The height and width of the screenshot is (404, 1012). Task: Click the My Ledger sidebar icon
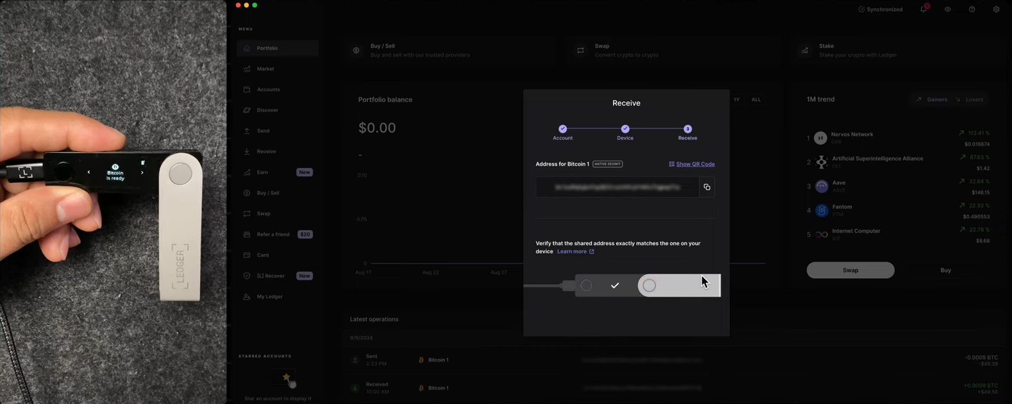point(247,296)
